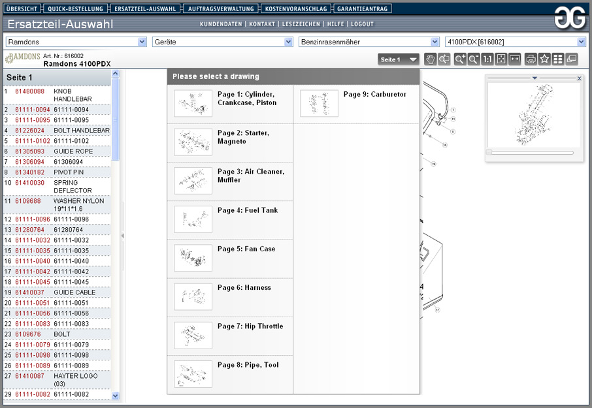Image resolution: width=592 pixels, height=408 pixels.
Task: Activate the zoom-to-area magnifier tool
Action: (x=444, y=59)
